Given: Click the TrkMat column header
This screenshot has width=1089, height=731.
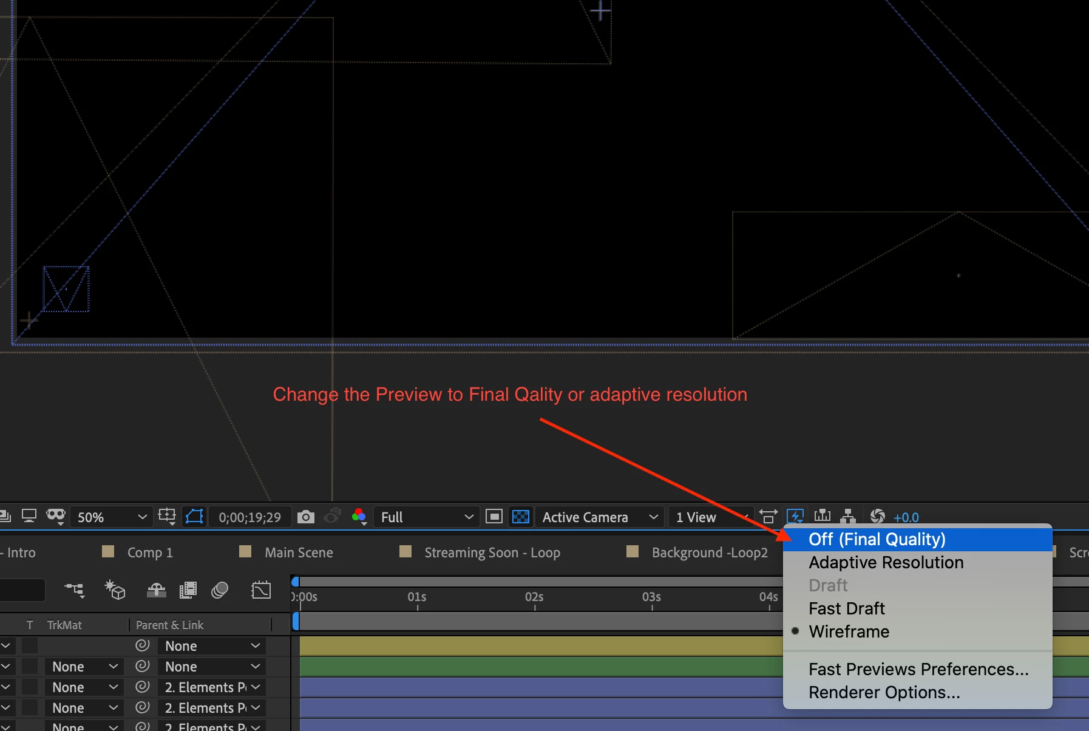Looking at the screenshot, I should coord(64,625).
